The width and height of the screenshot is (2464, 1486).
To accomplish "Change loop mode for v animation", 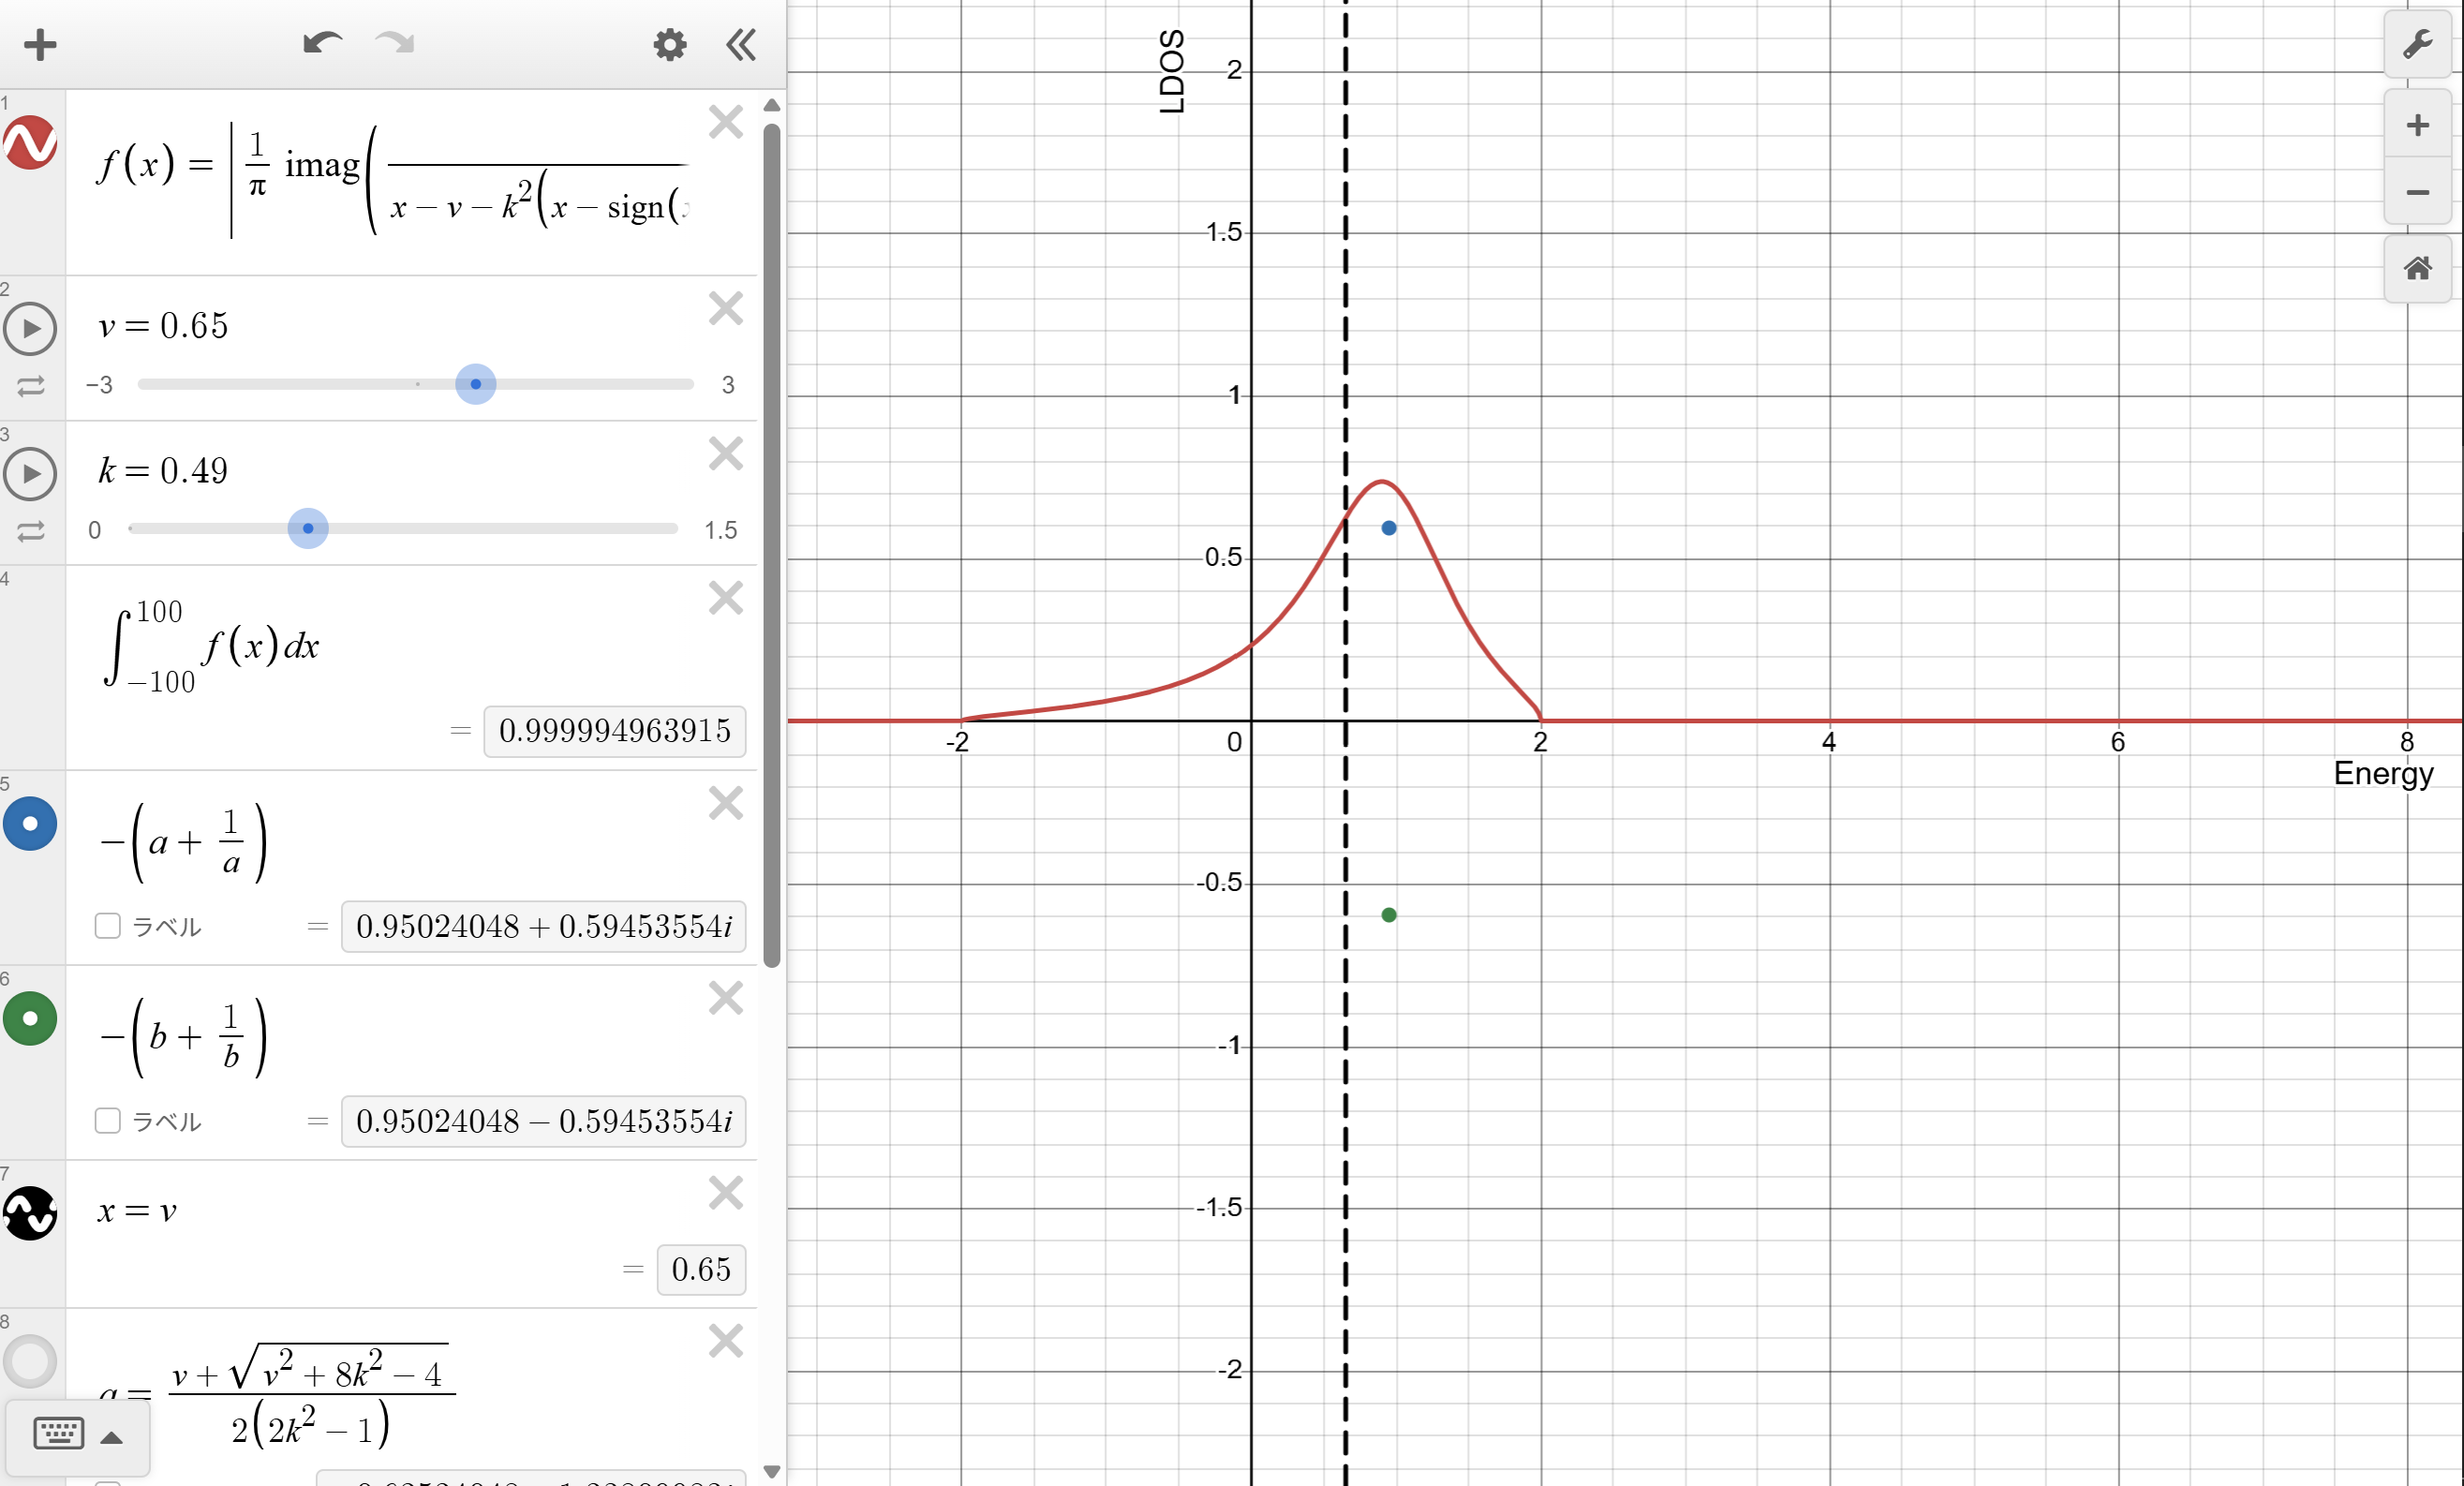I will (x=30, y=386).
